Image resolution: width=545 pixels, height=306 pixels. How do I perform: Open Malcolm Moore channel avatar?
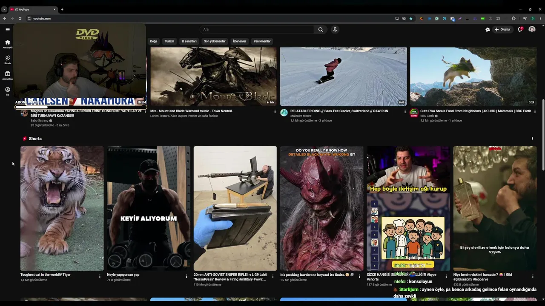(x=284, y=113)
